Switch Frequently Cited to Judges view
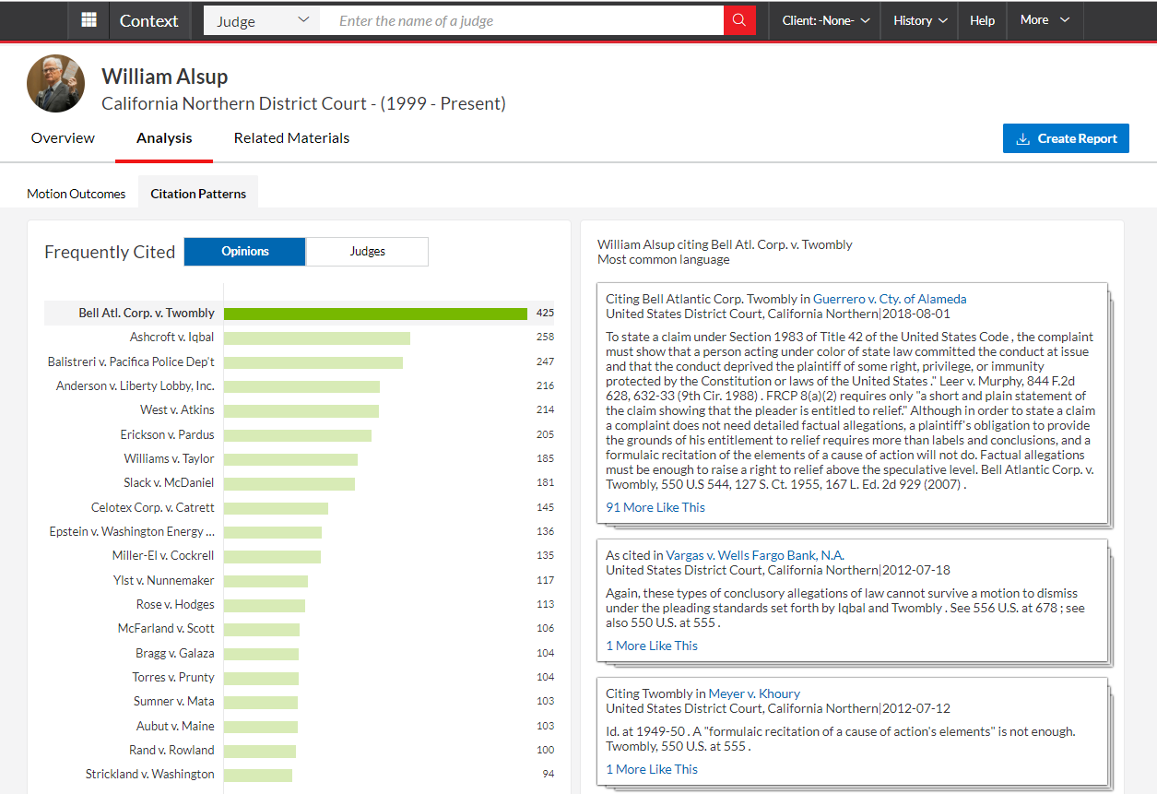This screenshot has width=1157, height=794. click(x=367, y=252)
